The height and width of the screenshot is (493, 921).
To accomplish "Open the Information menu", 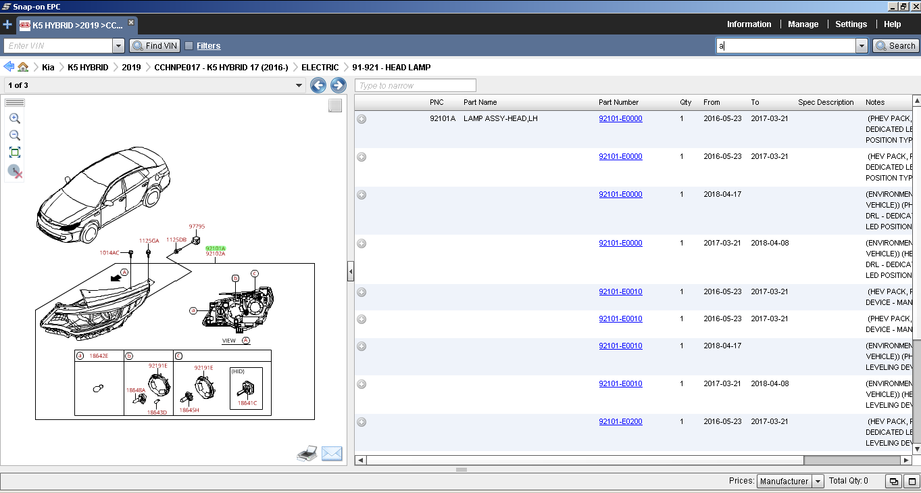I will [749, 24].
